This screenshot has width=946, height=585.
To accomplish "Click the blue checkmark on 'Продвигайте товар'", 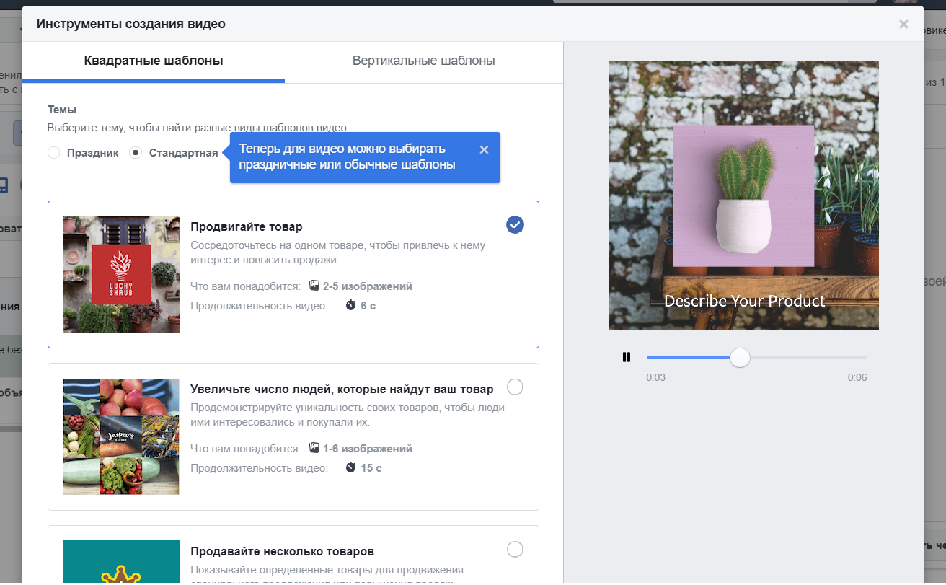I will 515,224.
